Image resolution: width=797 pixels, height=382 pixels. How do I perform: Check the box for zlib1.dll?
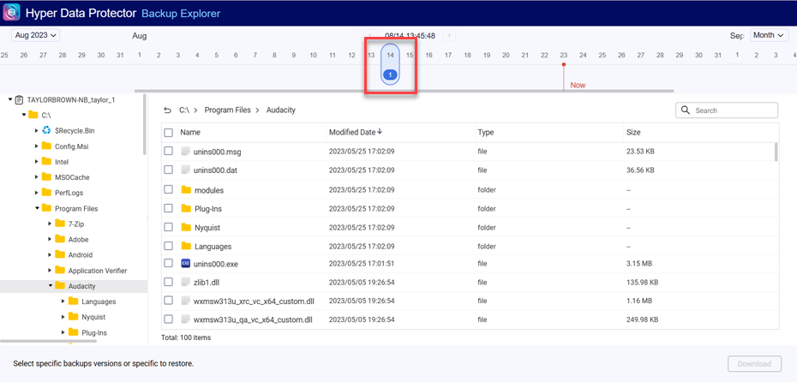pos(168,282)
